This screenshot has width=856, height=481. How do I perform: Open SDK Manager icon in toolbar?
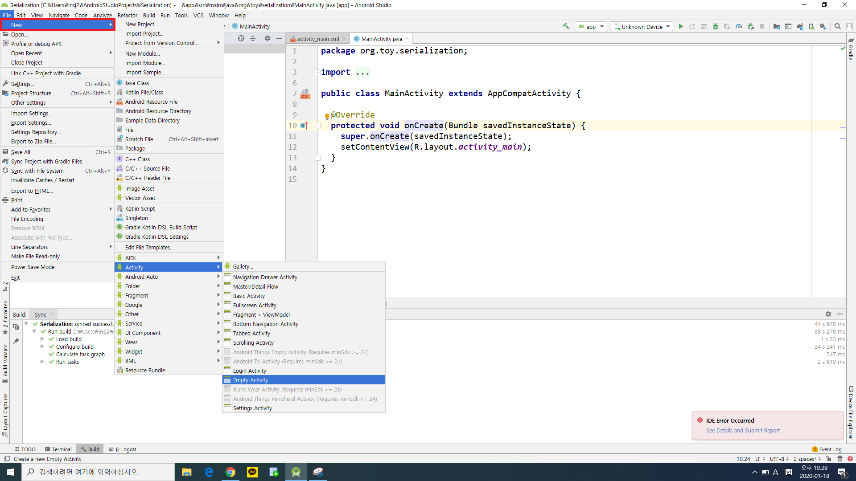pos(823,26)
